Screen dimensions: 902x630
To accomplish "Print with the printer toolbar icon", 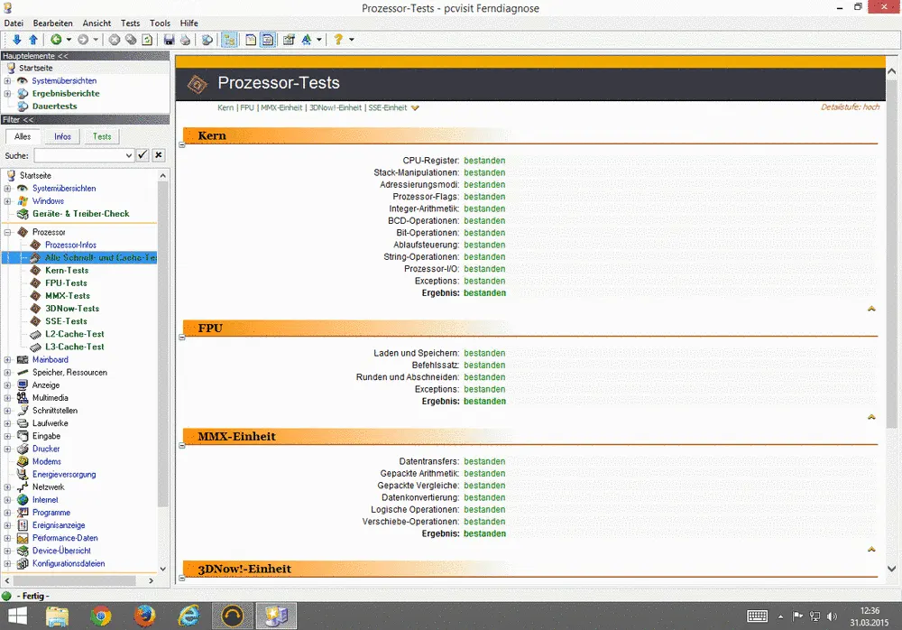I will [185, 39].
